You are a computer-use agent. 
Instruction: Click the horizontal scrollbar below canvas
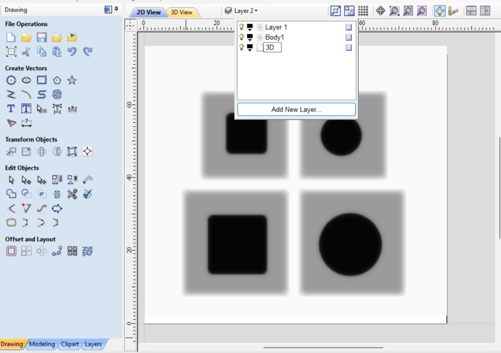coord(323,347)
